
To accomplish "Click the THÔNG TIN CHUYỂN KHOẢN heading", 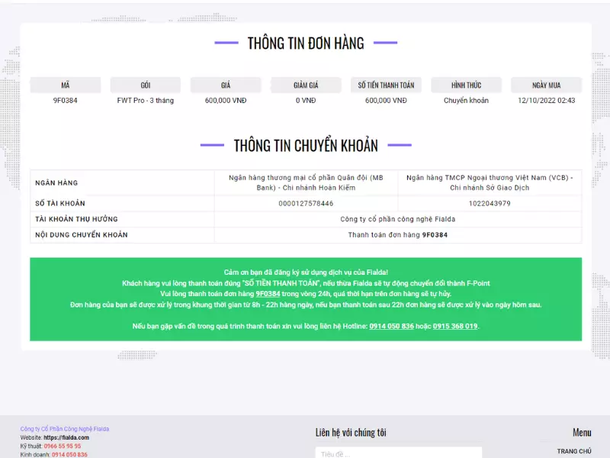I will (306, 146).
